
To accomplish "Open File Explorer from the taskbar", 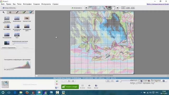I will pos(21,93).
